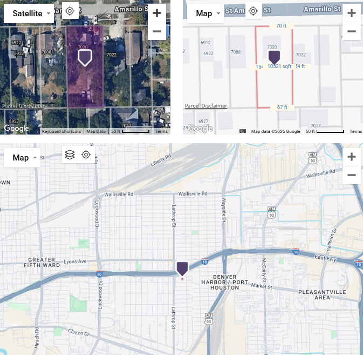Select the 10531 sqft area label
363x355 pixels.
279,66
